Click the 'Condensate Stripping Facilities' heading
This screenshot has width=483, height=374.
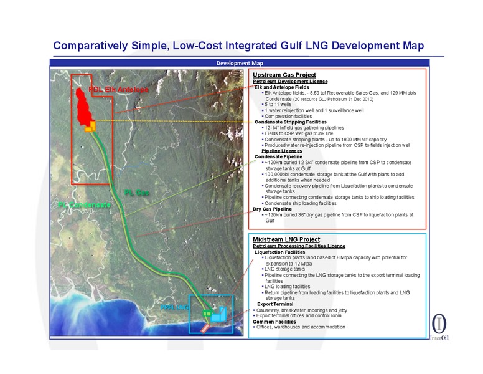[291, 122]
